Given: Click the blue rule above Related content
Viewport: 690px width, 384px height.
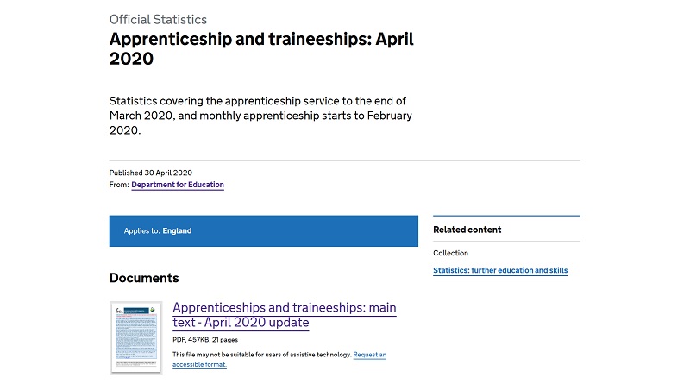Looking at the screenshot, I should pyautogui.click(x=506, y=216).
